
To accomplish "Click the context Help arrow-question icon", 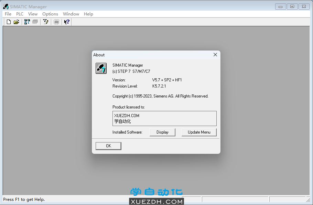I will pos(67,22).
